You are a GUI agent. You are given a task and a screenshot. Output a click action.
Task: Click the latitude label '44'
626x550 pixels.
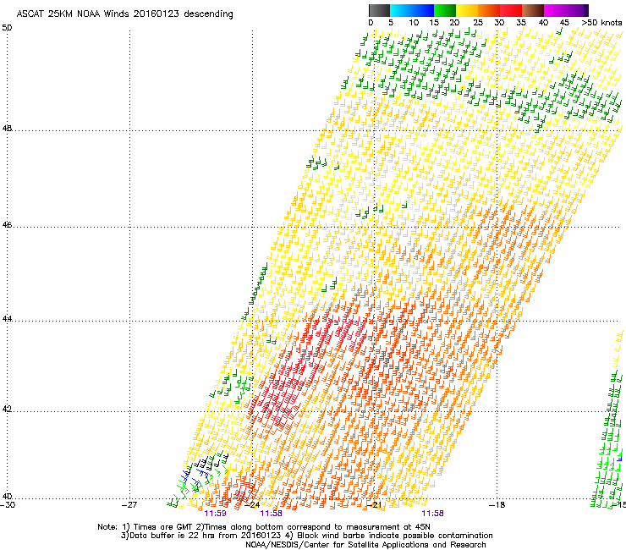coord(7,319)
